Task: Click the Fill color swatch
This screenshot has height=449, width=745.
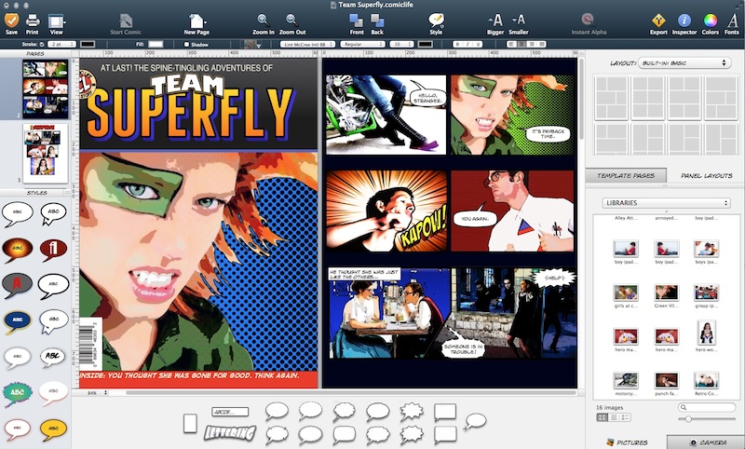Action: pyautogui.click(x=156, y=44)
